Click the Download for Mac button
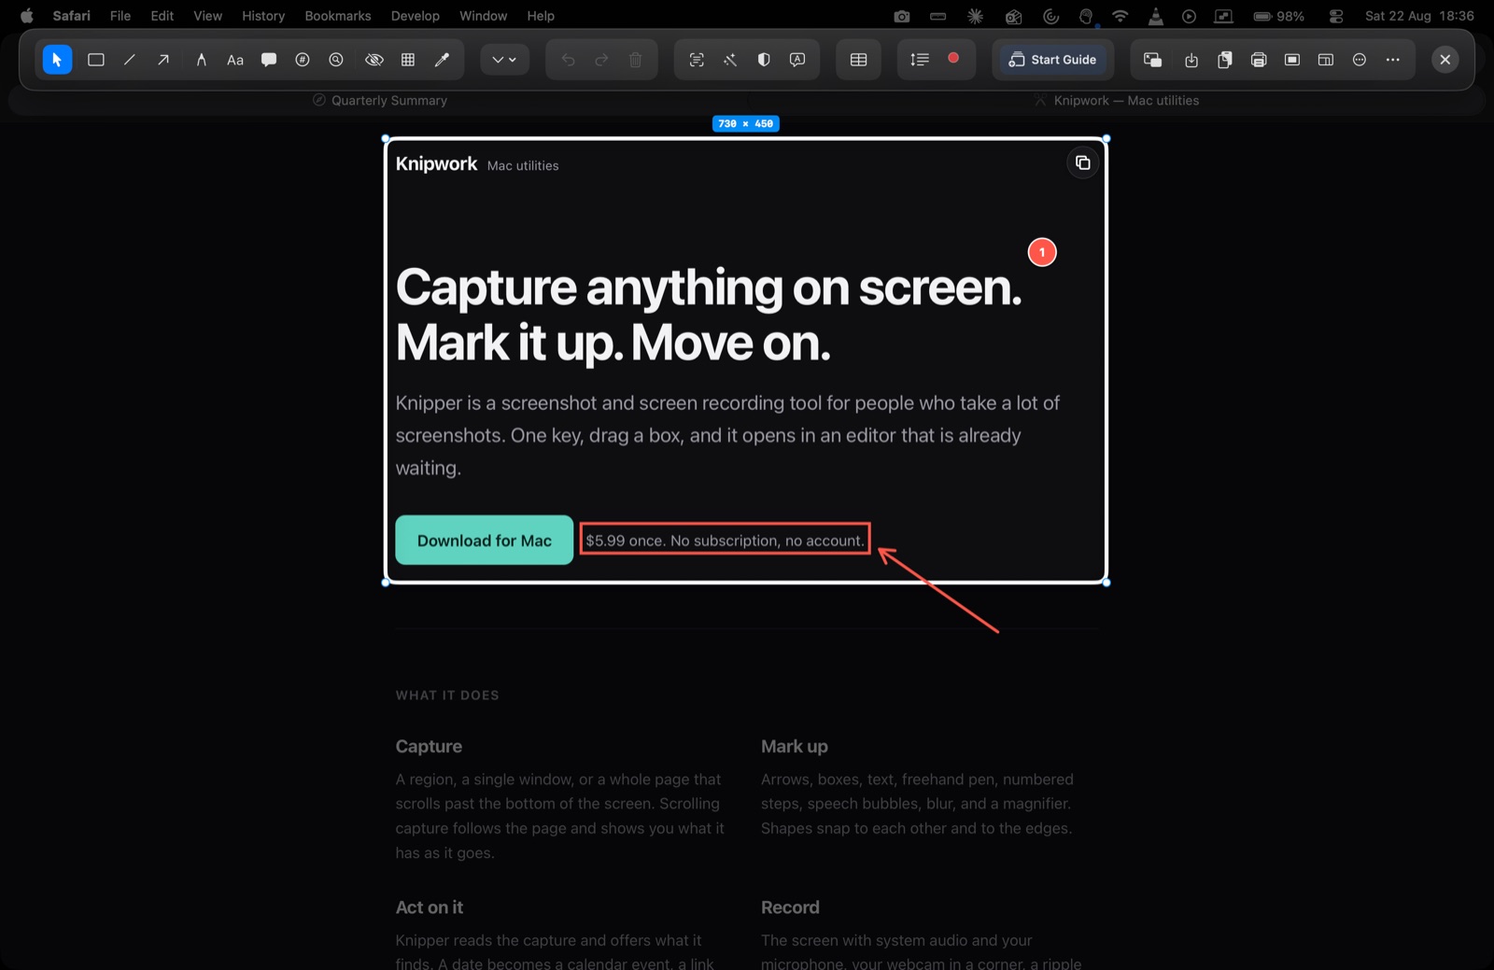1494x970 pixels. tap(485, 541)
